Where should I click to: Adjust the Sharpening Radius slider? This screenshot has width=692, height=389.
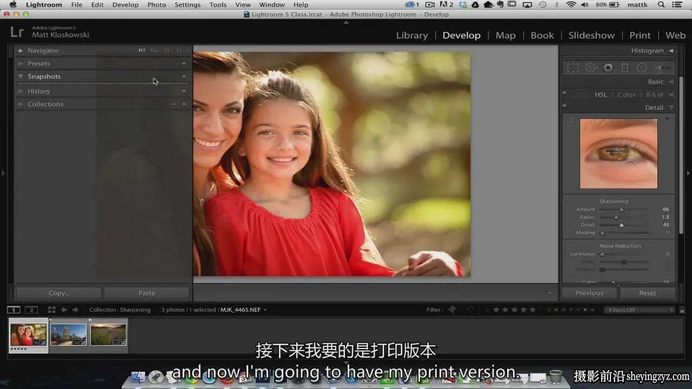[x=616, y=217]
